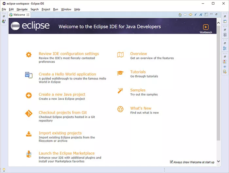229x173 pixels.
Task: Click the scrollbar up arrow
Action: (218, 23)
